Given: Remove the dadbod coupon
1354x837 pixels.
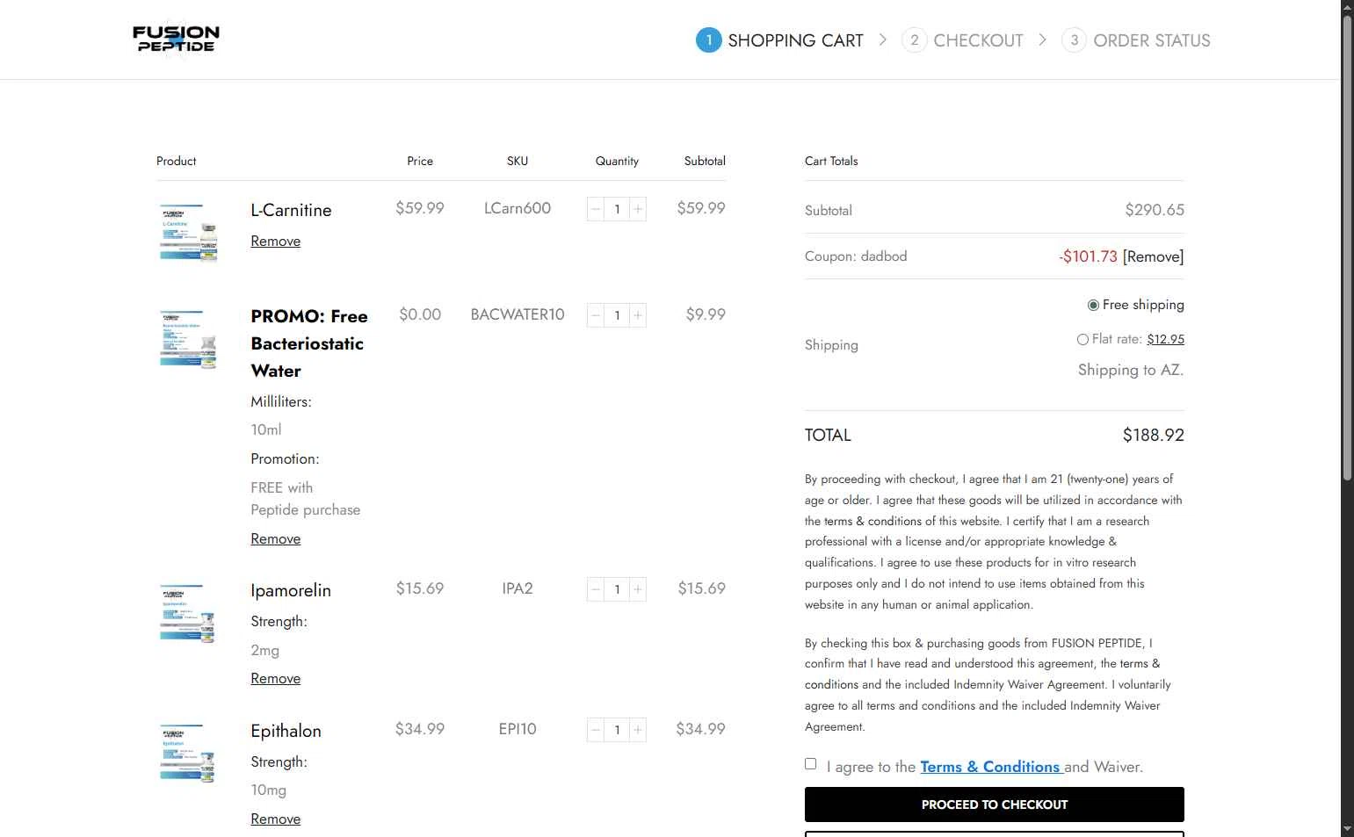Looking at the screenshot, I should 1153,256.
